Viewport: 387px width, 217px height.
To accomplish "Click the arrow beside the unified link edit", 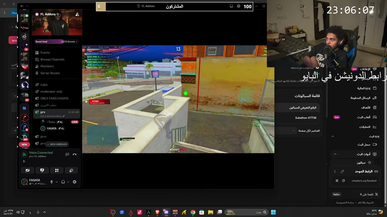I will (x=335, y=171).
